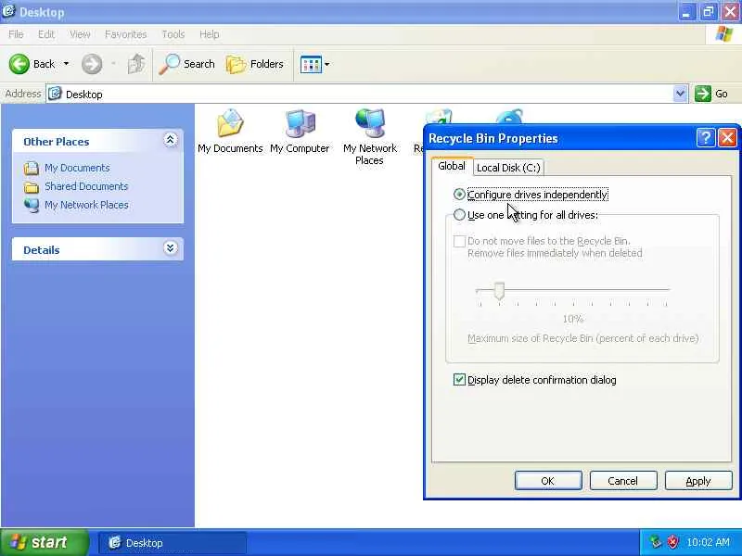Click the Desktop icon in address bar
Image resolution: width=742 pixels, height=556 pixels.
pyautogui.click(x=55, y=94)
